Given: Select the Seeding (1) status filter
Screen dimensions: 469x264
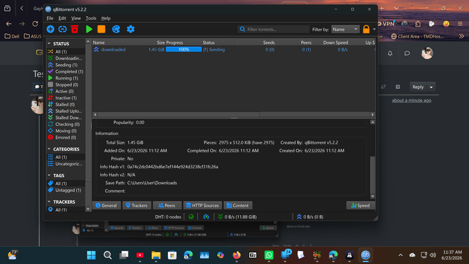Looking at the screenshot, I should click(x=66, y=65).
